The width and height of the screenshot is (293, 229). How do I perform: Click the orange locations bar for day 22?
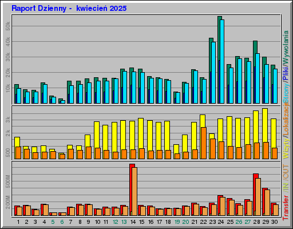[204, 143]
